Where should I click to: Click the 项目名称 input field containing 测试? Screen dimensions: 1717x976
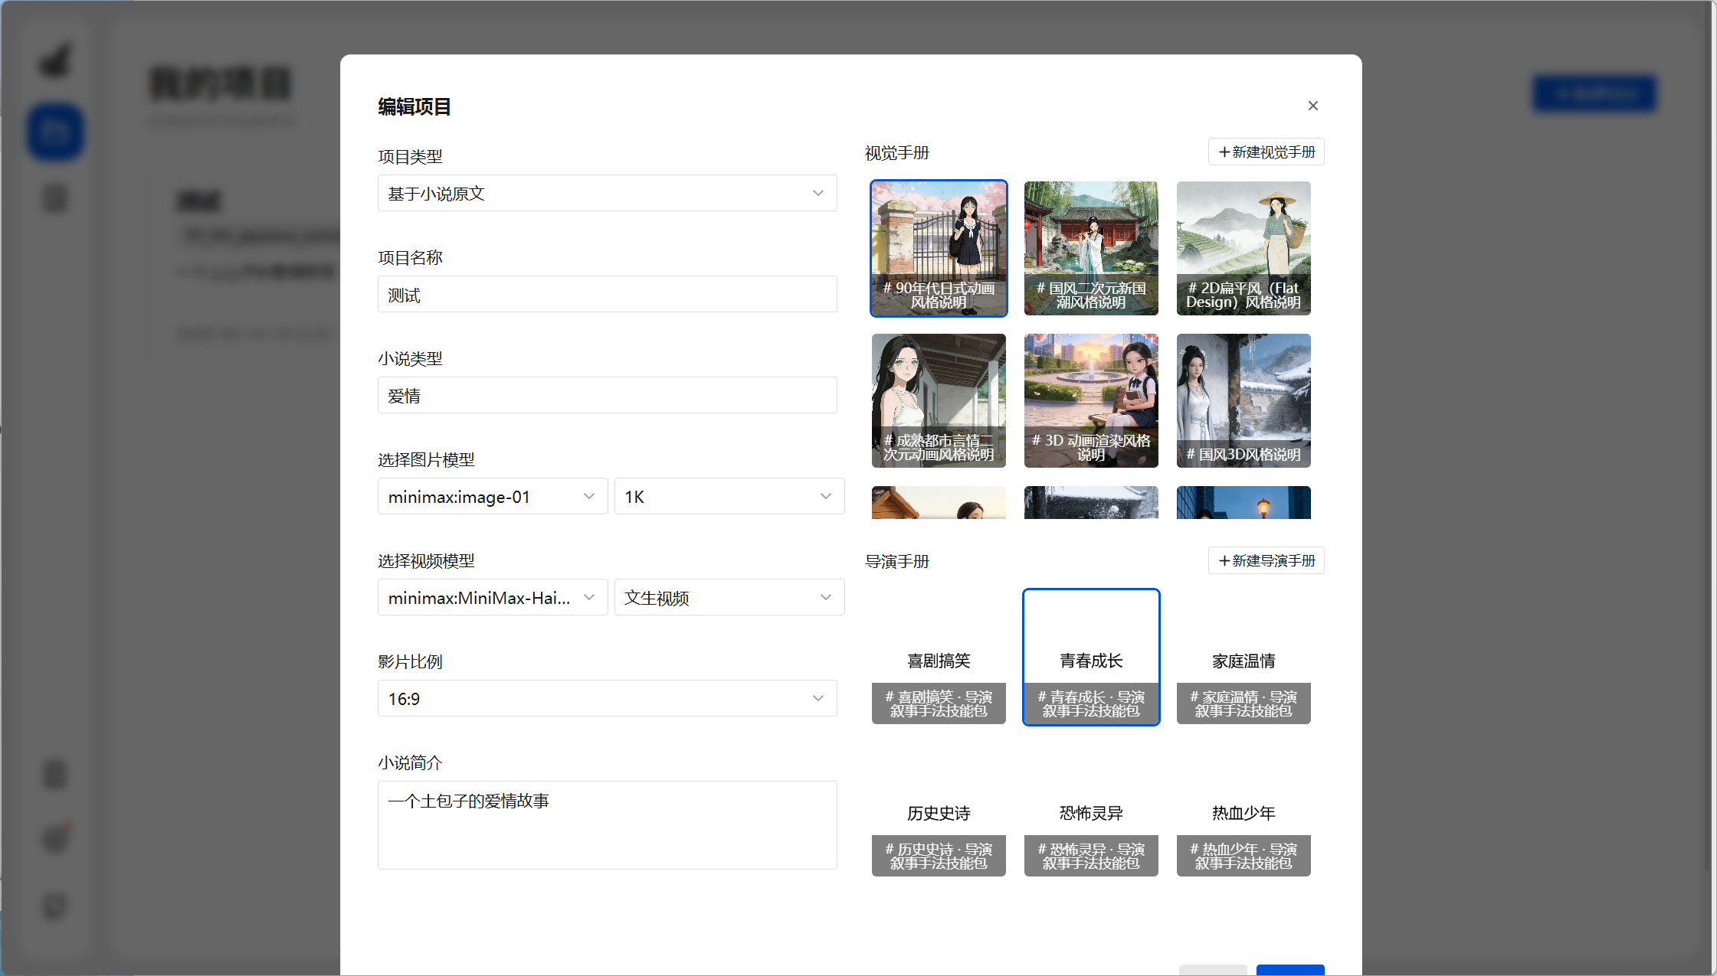click(x=607, y=294)
